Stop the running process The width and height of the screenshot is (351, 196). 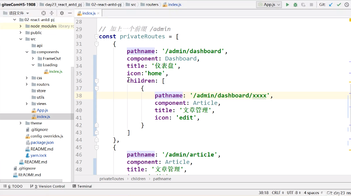click(x=312, y=5)
